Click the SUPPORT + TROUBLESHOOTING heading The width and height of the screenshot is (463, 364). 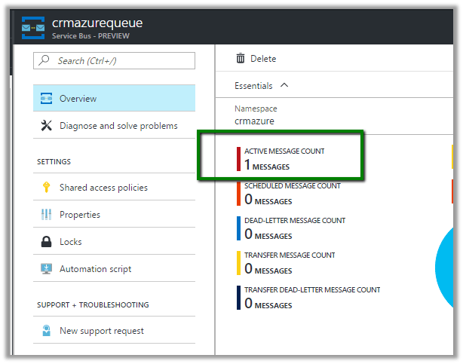(x=93, y=304)
